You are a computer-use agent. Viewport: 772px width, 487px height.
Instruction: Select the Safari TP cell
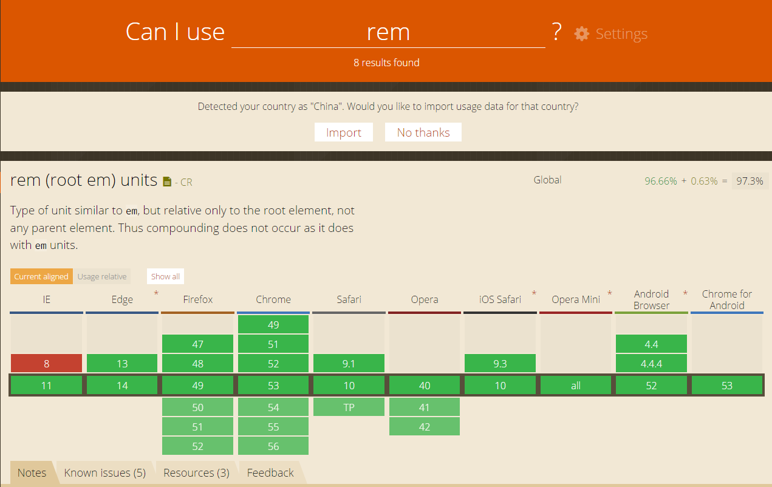pyautogui.click(x=349, y=407)
